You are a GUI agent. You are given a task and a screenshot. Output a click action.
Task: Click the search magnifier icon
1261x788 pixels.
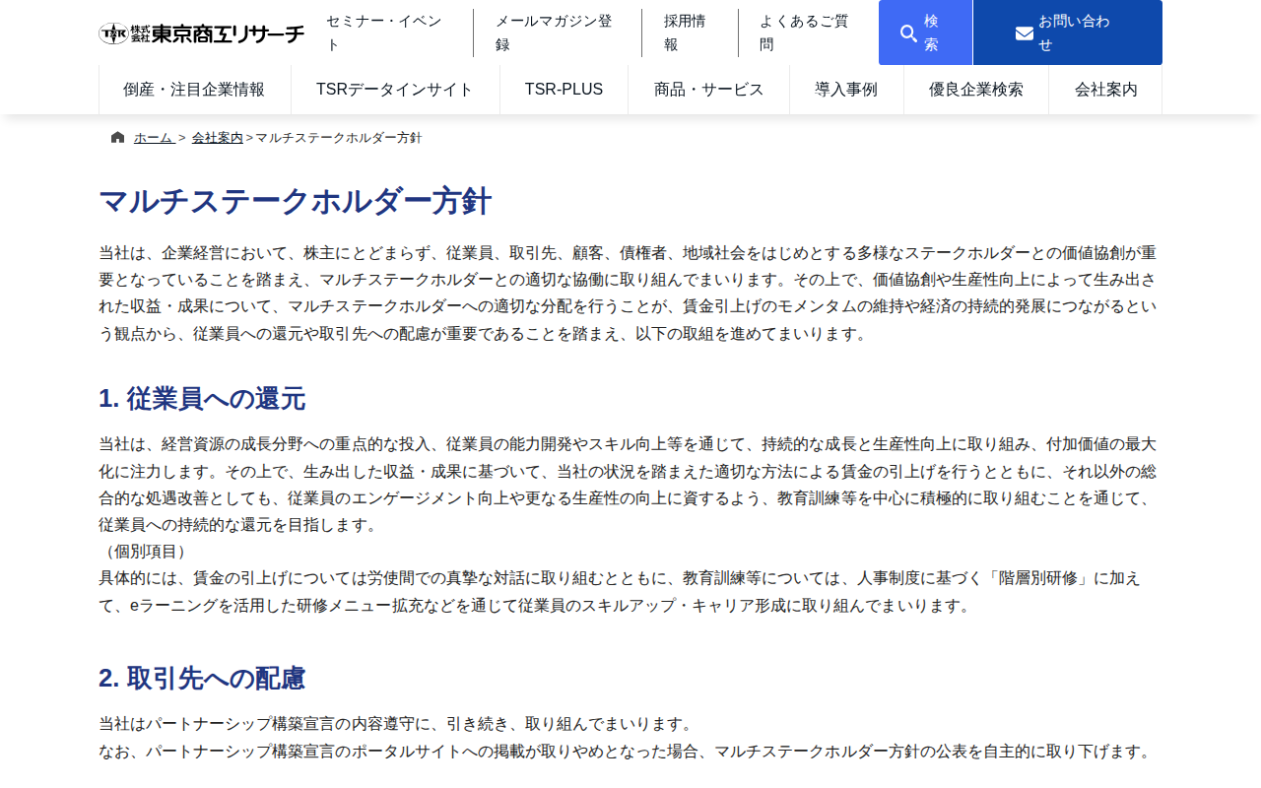(x=907, y=32)
